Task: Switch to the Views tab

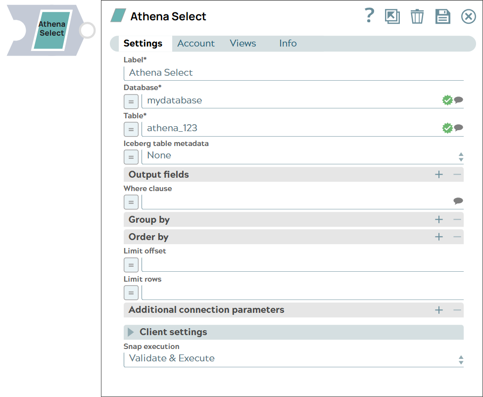Action: pos(242,44)
